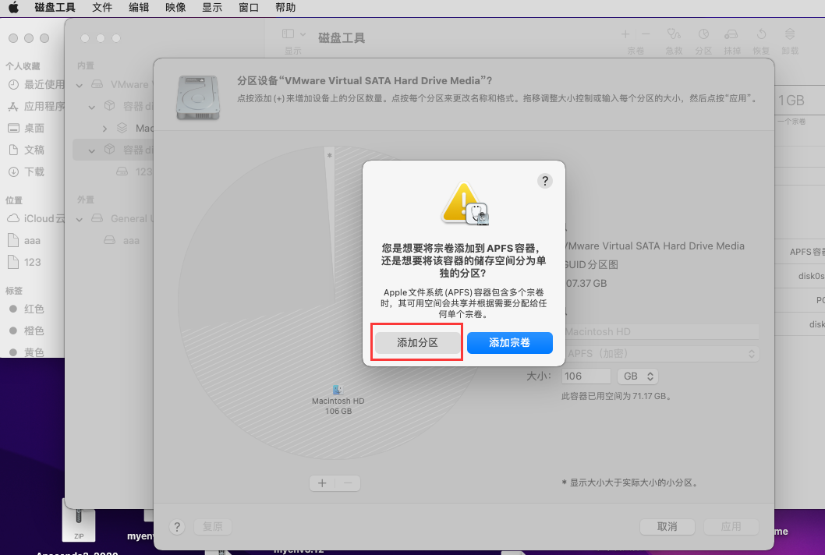Click the minus button below the pie chart
Screen dimensions: 825x555
(348, 483)
